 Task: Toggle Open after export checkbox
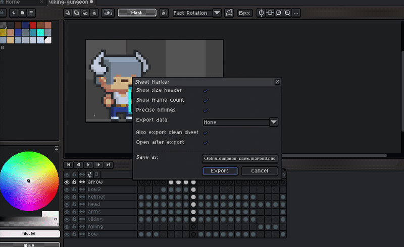click(206, 143)
